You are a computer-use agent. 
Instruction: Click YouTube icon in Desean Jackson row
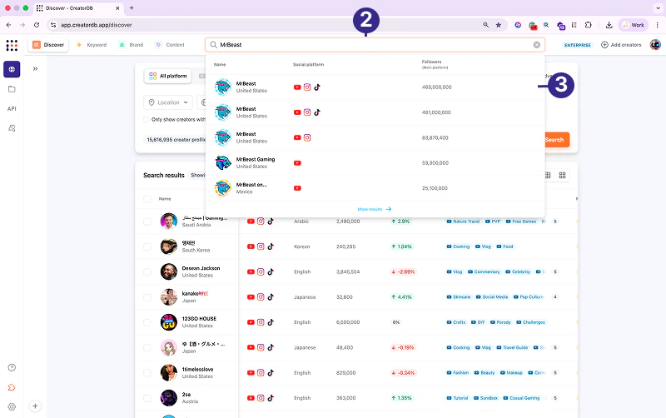click(x=251, y=272)
